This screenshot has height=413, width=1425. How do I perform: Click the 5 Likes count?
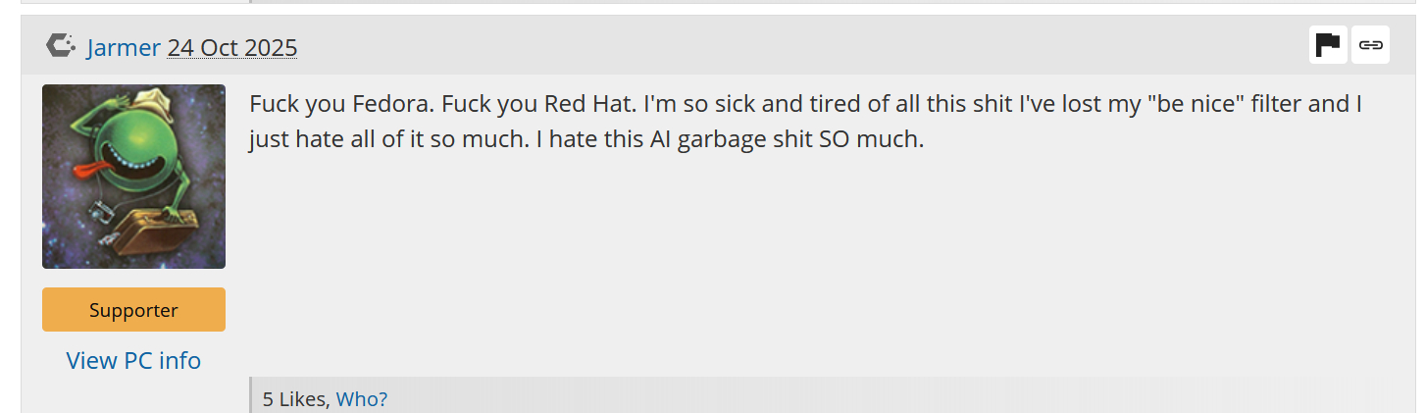tap(294, 399)
